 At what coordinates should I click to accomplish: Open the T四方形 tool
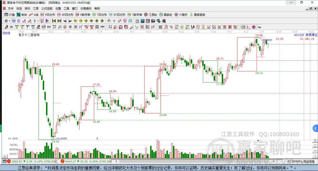pos(100,15)
